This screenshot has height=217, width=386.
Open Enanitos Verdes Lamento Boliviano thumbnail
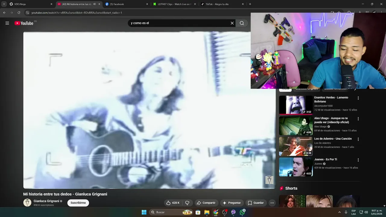tap(296, 105)
